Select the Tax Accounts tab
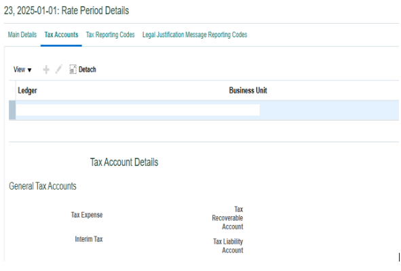This screenshot has height=271, width=401. pyautogui.click(x=61, y=35)
